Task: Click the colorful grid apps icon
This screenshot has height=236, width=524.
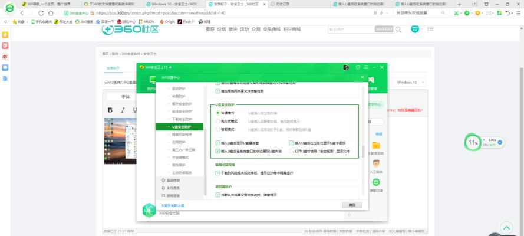Action: (x=499, y=13)
